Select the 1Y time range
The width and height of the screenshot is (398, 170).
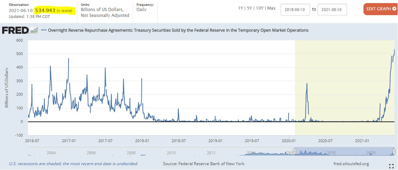point(240,8)
